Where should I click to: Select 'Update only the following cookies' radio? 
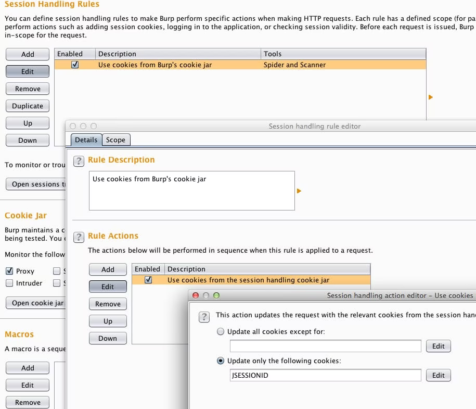tap(221, 361)
